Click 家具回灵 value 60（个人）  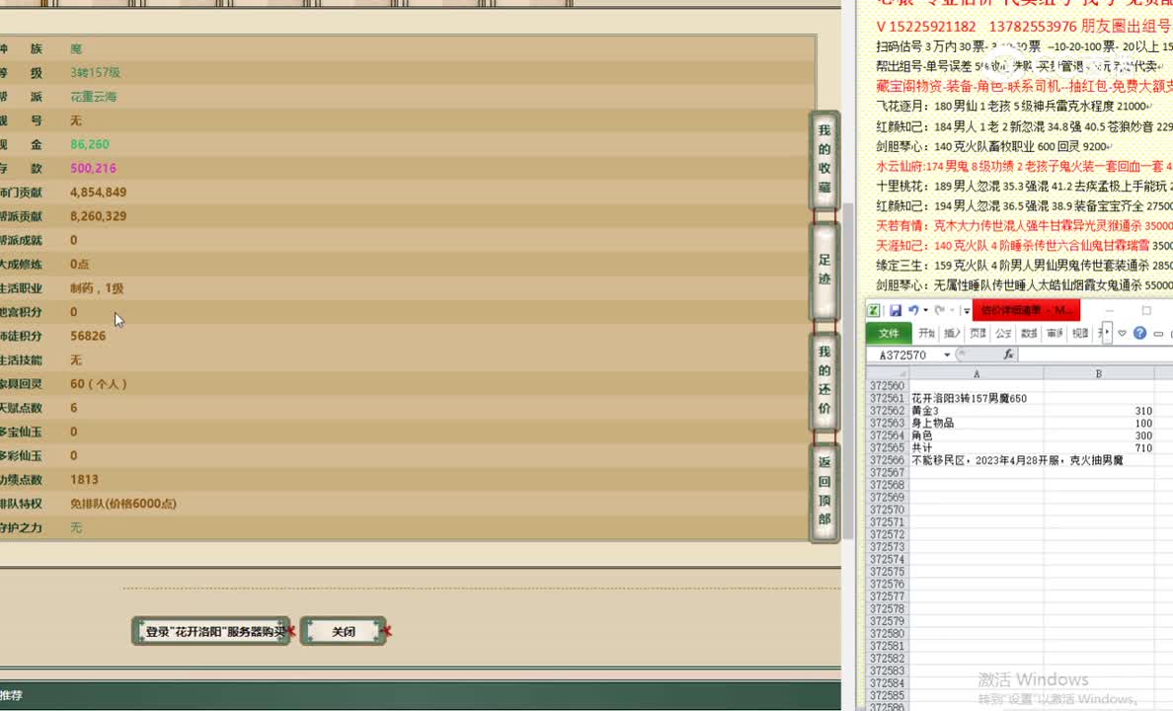point(99,384)
